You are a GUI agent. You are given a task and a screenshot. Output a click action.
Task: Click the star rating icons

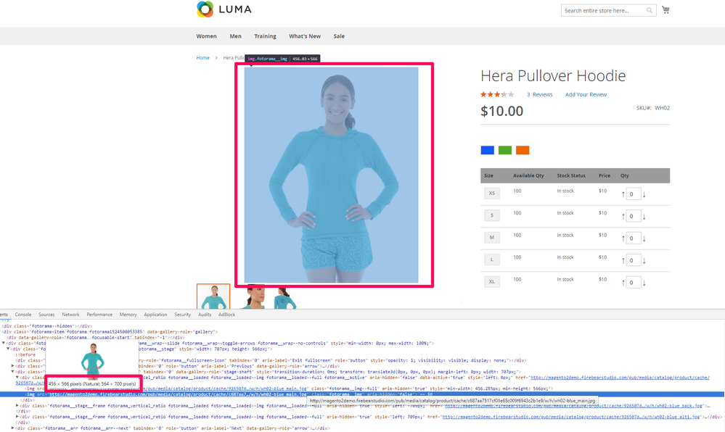coord(496,94)
